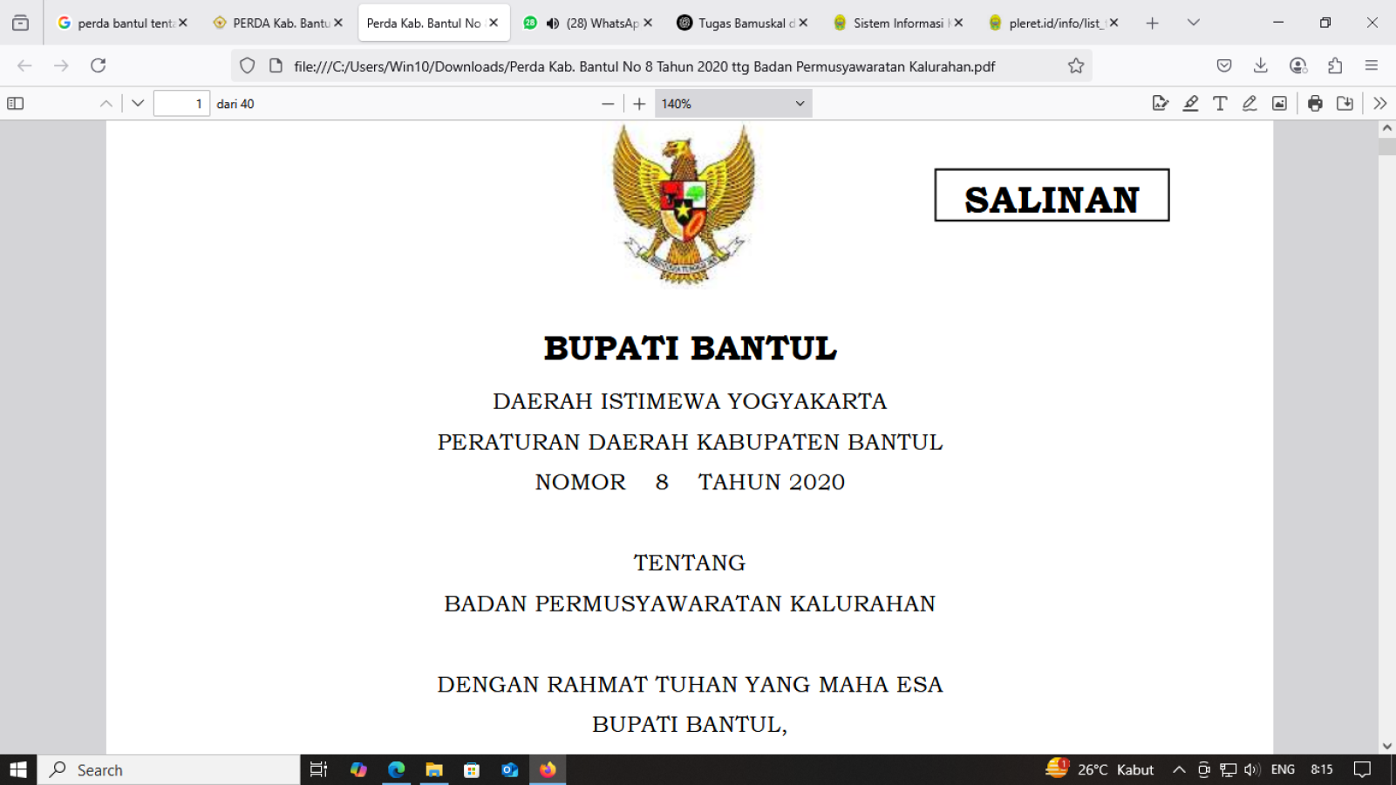Click Firefox icon on the taskbar
This screenshot has width=1396, height=785.
548,770
